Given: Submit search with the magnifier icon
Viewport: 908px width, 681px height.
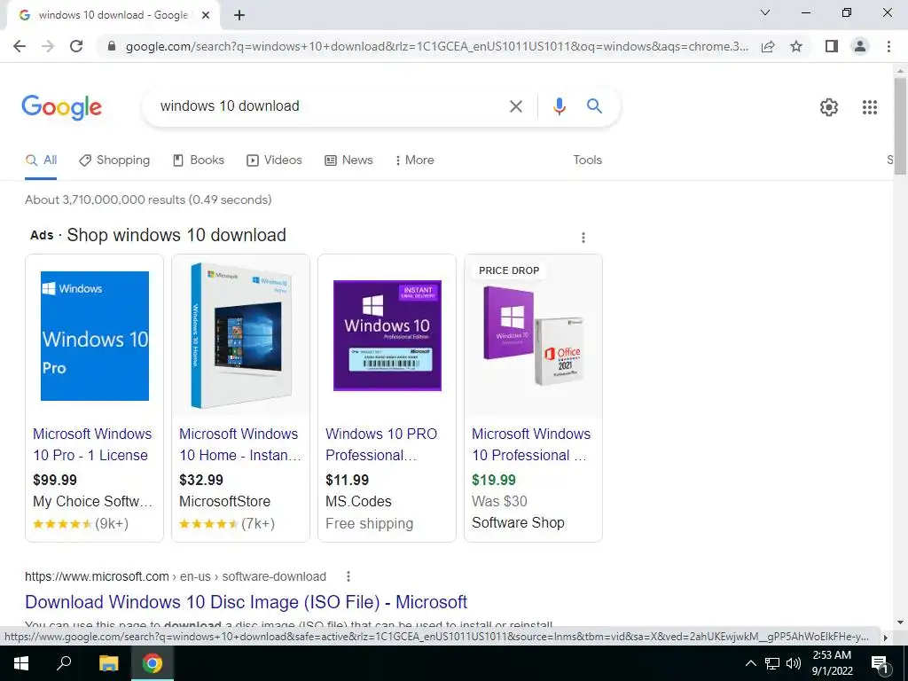Looking at the screenshot, I should tap(594, 106).
